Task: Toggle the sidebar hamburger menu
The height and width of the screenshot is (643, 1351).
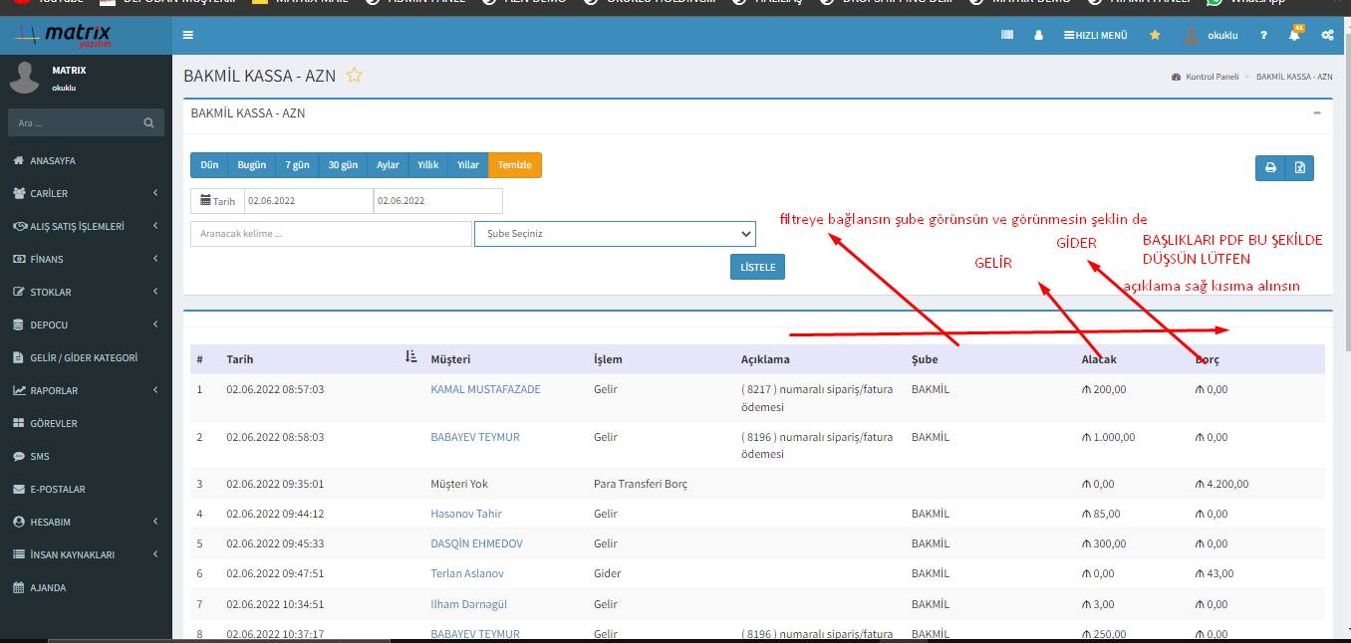Action: [188, 35]
